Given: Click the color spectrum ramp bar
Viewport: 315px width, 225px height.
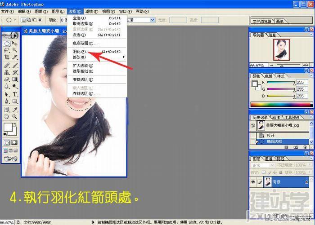Looking at the screenshot, I should (x=281, y=104).
